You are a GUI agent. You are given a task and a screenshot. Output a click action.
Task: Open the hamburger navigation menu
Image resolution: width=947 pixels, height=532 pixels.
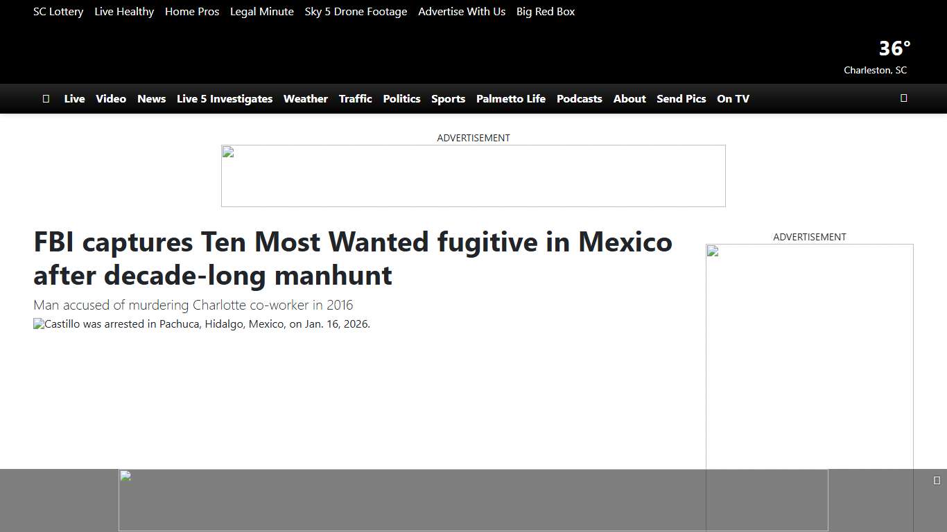tap(46, 98)
